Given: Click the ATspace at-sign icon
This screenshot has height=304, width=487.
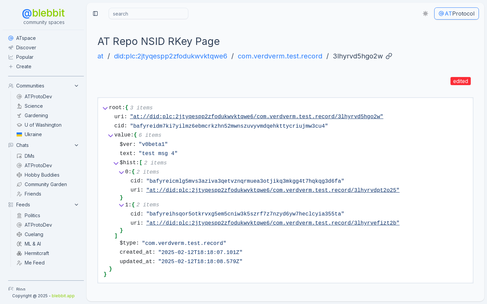Looking at the screenshot, I should pos(11,38).
